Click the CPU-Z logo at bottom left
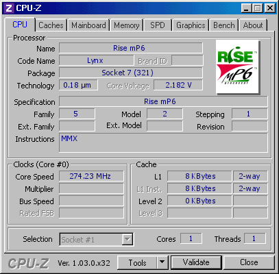This screenshot has width=279, height=274. 29,263
